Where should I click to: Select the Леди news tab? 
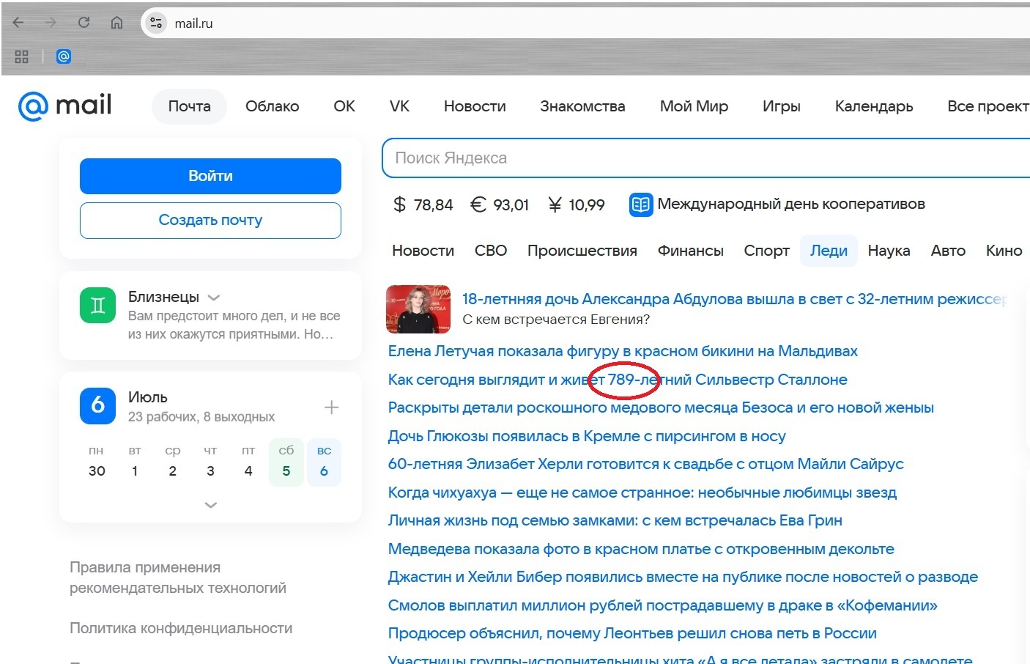pyautogui.click(x=829, y=251)
